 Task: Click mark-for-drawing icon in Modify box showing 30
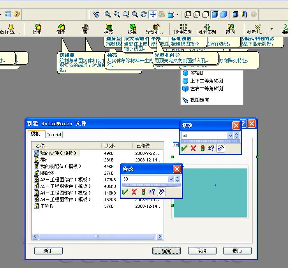coord(161,192)
